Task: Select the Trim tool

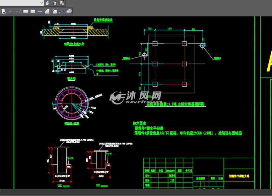Action: [11, 11]
